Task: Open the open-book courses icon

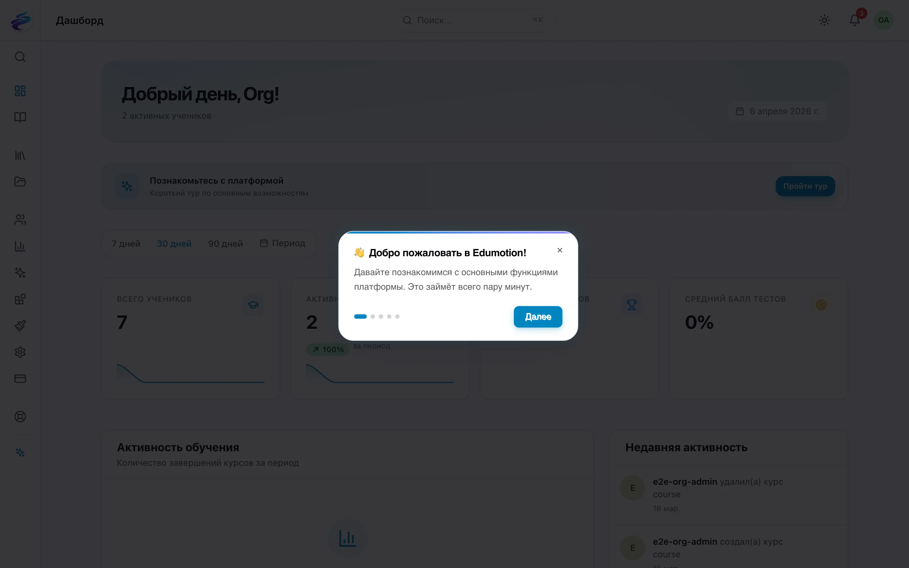Action: [20, 117]
